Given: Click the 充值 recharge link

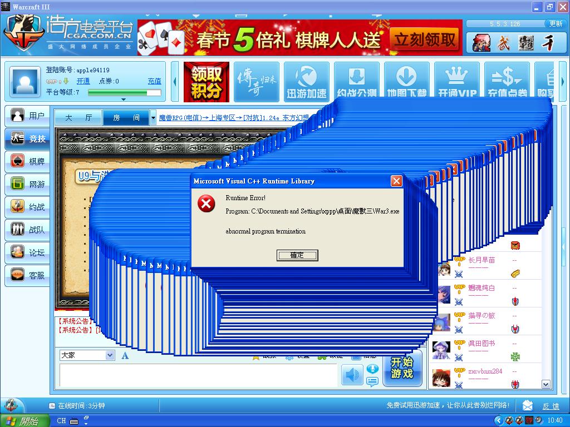Looking at the screenshot, I should [x=155, y=81].
